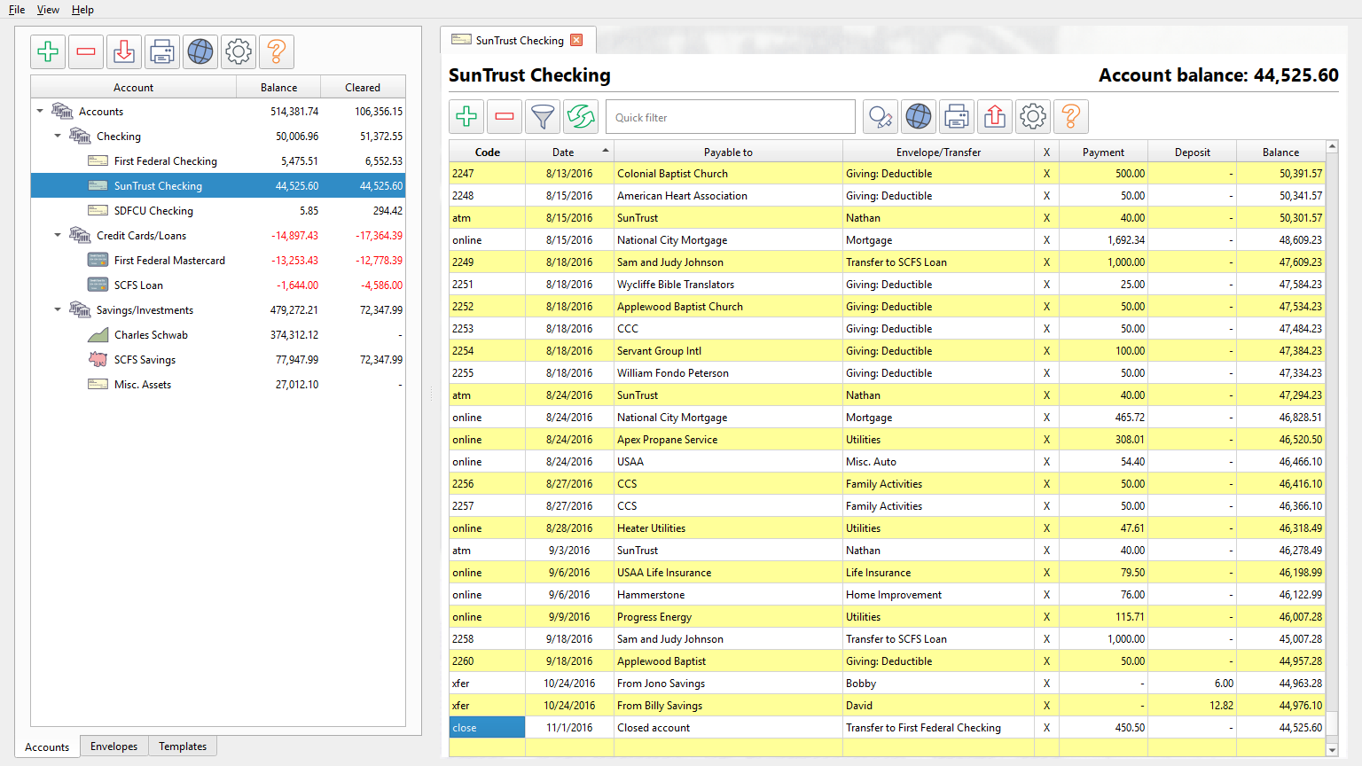Focus the Quick filter search box
Viewport: 1362px width, 766px height.
[731, 117]
